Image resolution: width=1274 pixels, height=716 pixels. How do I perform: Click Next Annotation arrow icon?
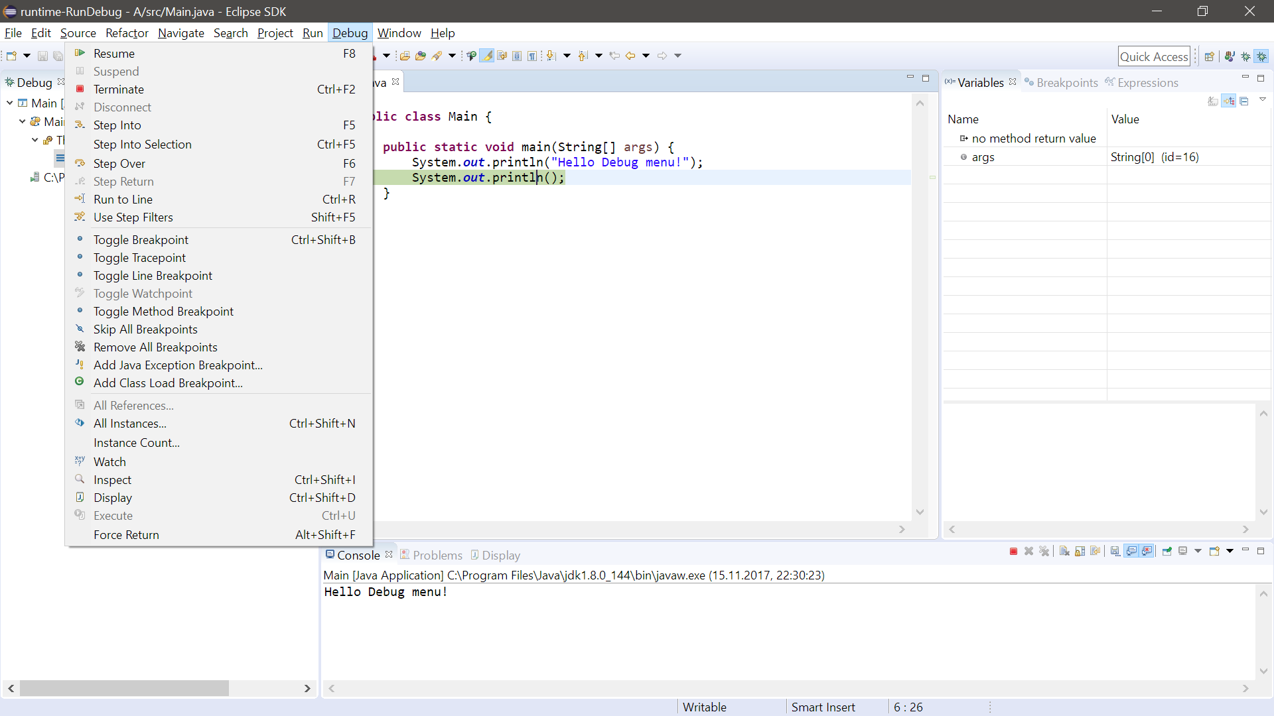click(551, 56)
